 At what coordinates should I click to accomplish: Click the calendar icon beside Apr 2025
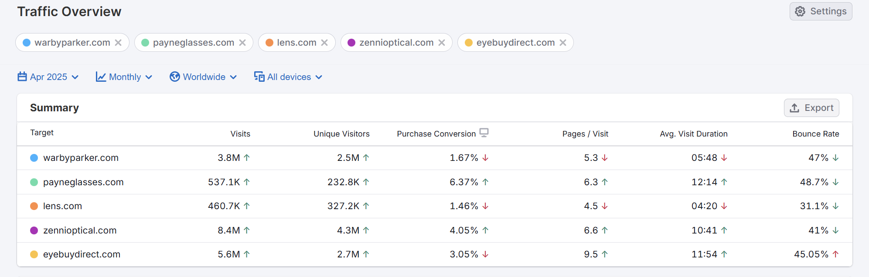pos(22,77)
